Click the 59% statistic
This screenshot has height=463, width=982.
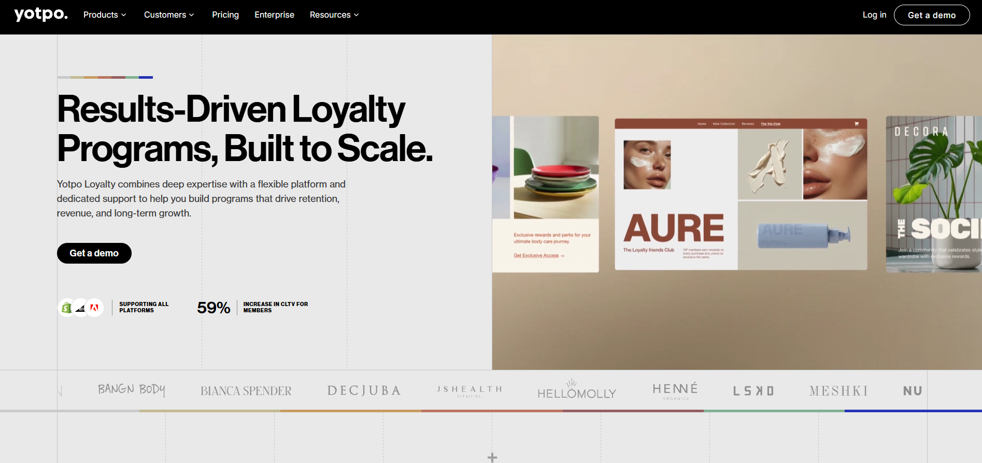tap(214, 308)
